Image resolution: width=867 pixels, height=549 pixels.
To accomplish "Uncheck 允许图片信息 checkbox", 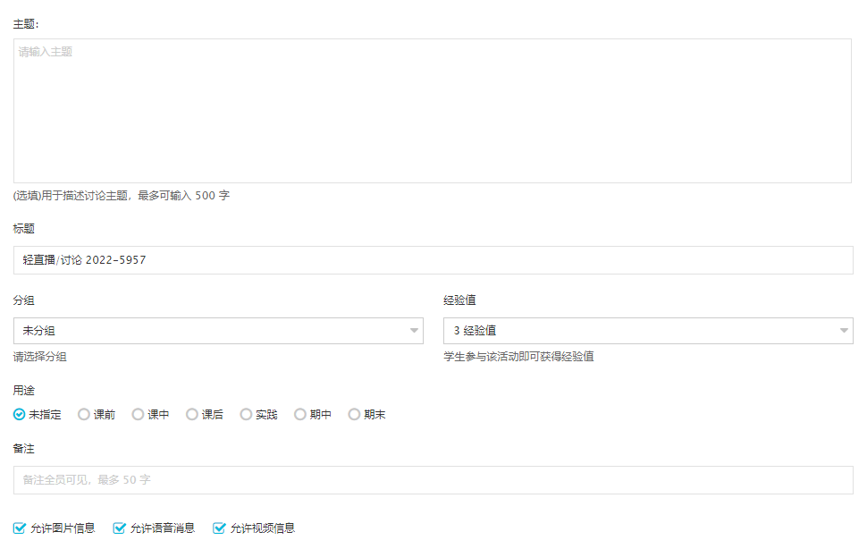I will click(x=20, y=528).
